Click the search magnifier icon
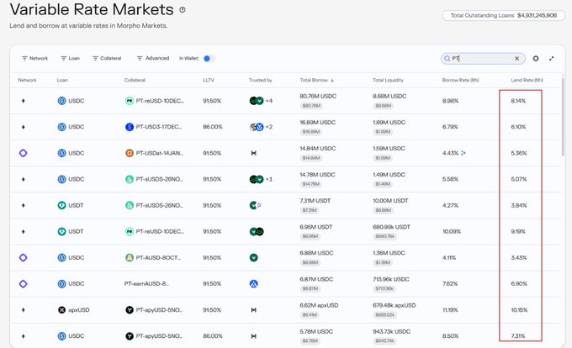 (447, 58)
